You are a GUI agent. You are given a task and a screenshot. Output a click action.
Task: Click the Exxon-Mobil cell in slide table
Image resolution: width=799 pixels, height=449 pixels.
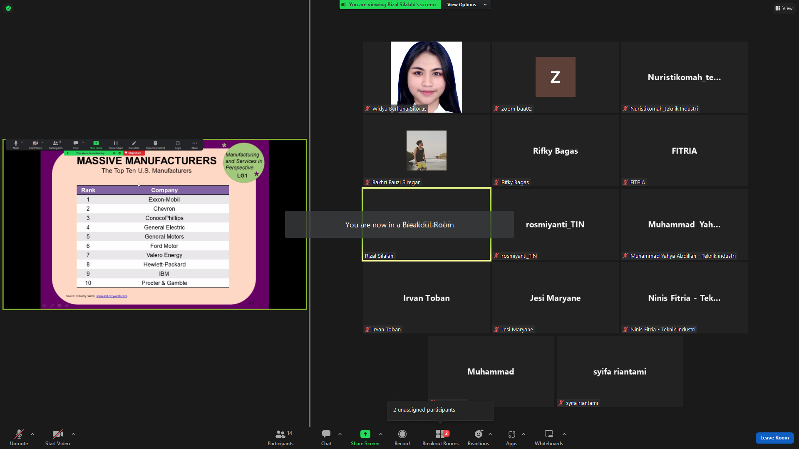tap(164, 200)
